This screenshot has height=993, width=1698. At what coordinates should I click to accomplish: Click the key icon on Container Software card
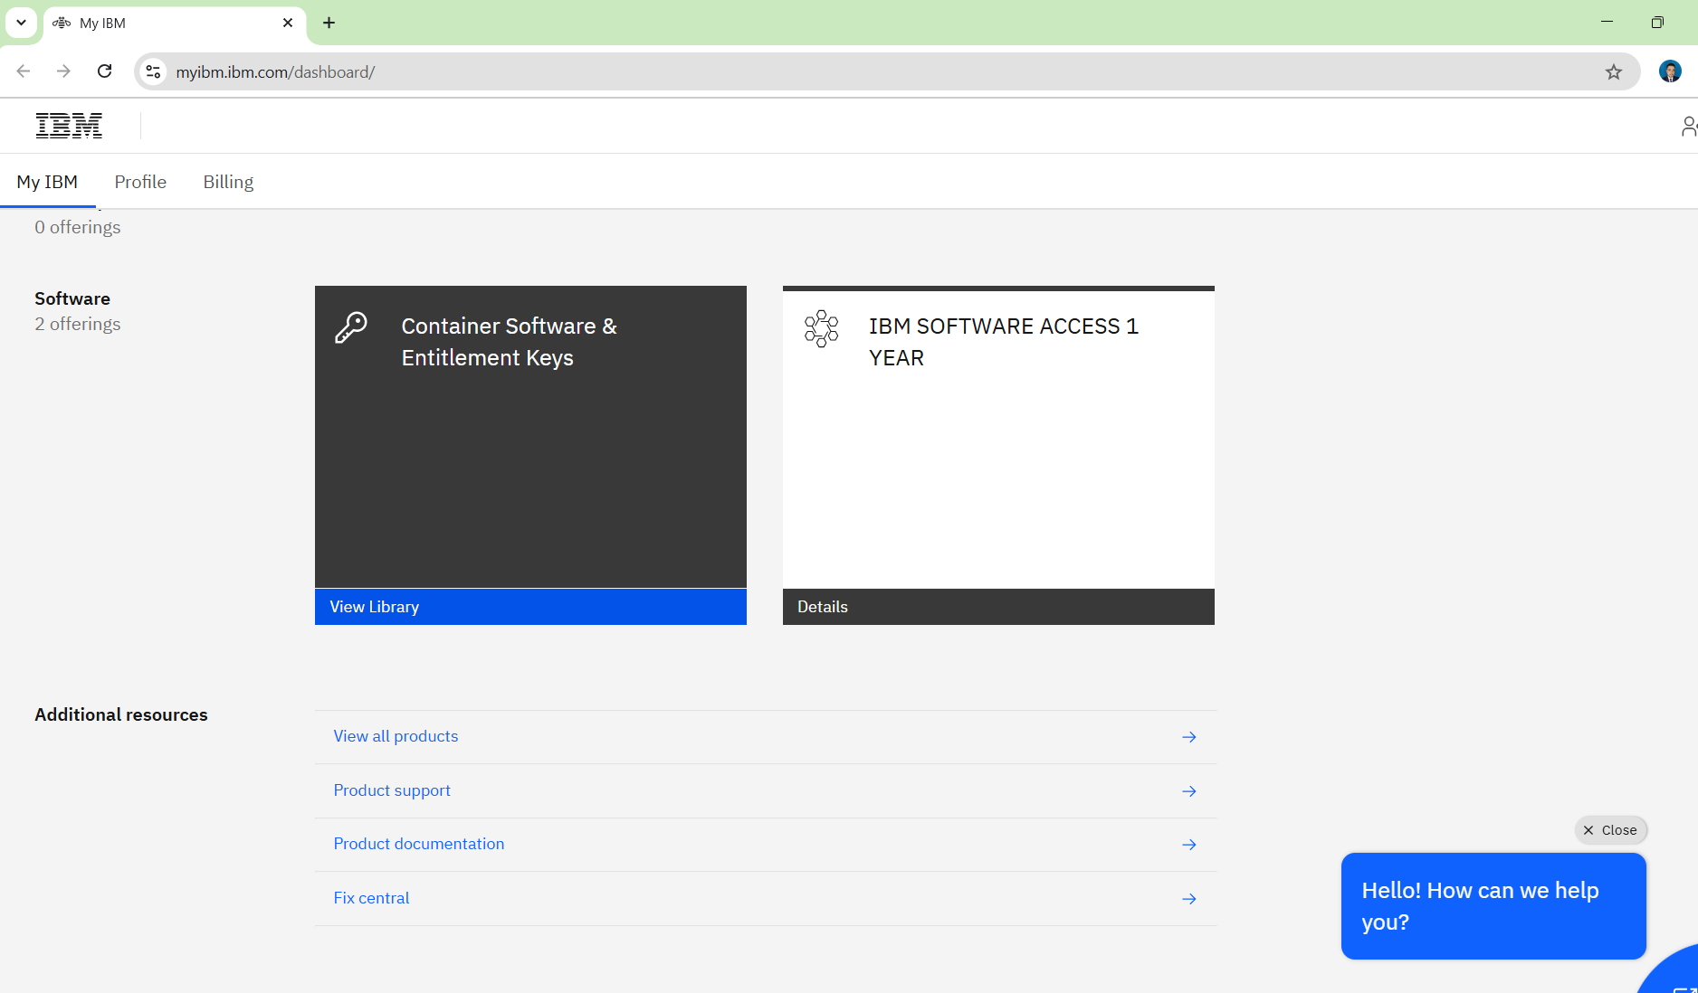pyautogui.click(x=351, y=327)
